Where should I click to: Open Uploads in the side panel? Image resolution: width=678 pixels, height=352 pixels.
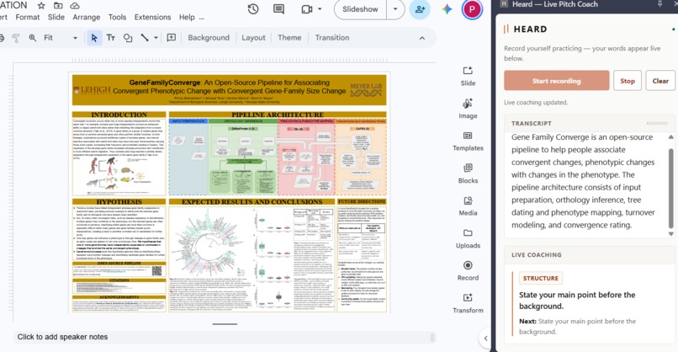pos(468,238)
